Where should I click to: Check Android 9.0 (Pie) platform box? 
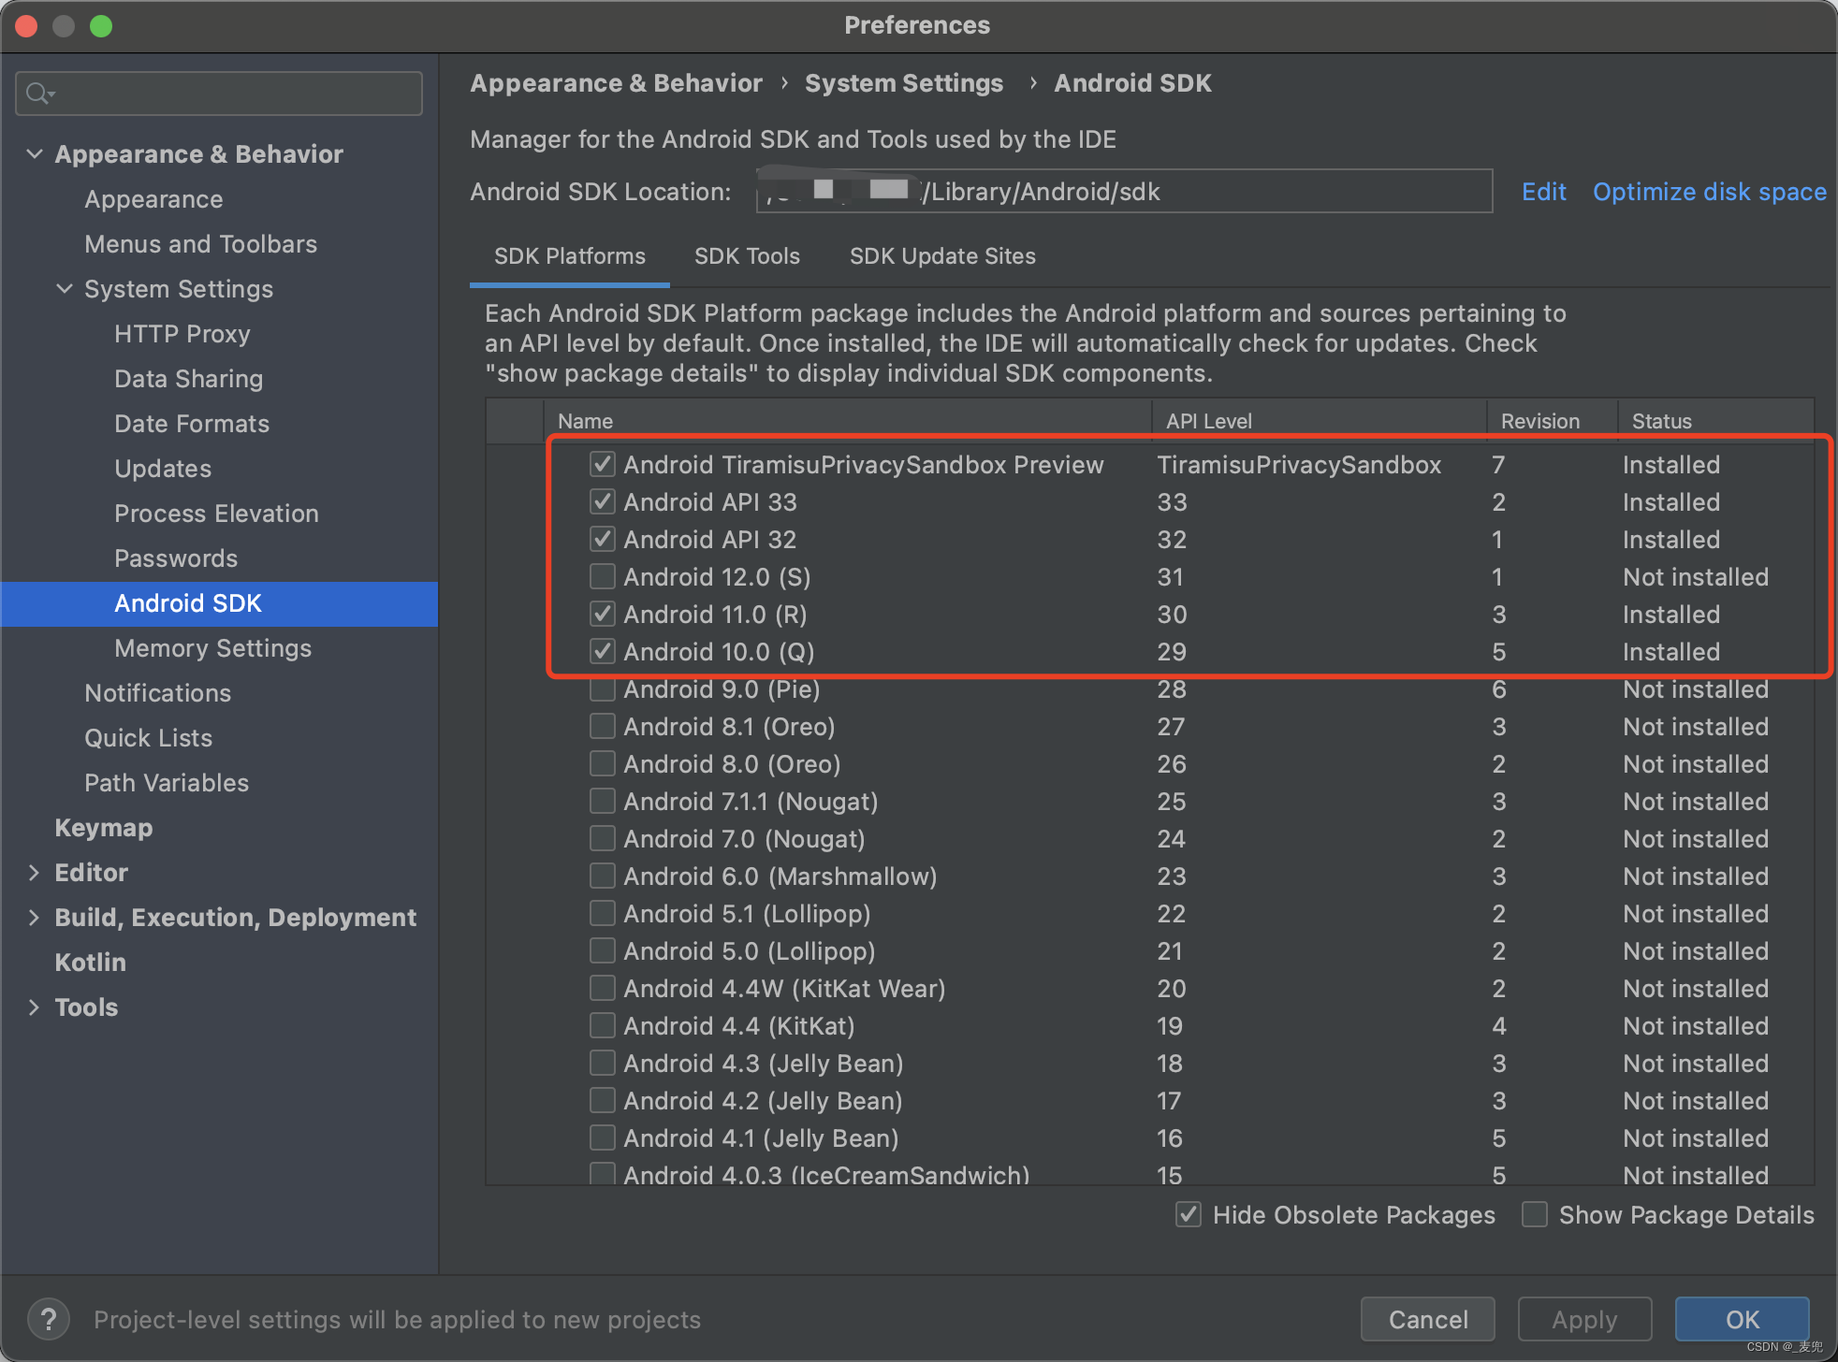[x=603, y=690]
